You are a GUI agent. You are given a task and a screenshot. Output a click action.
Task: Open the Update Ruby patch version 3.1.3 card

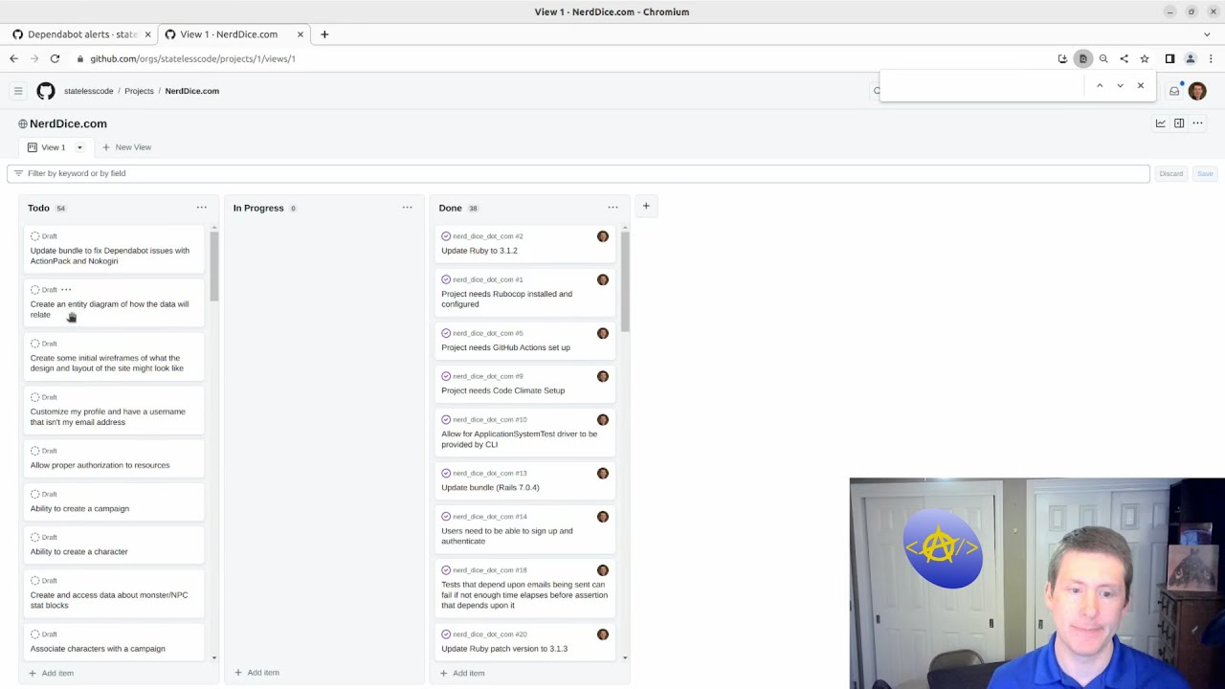tap(524, 642)
